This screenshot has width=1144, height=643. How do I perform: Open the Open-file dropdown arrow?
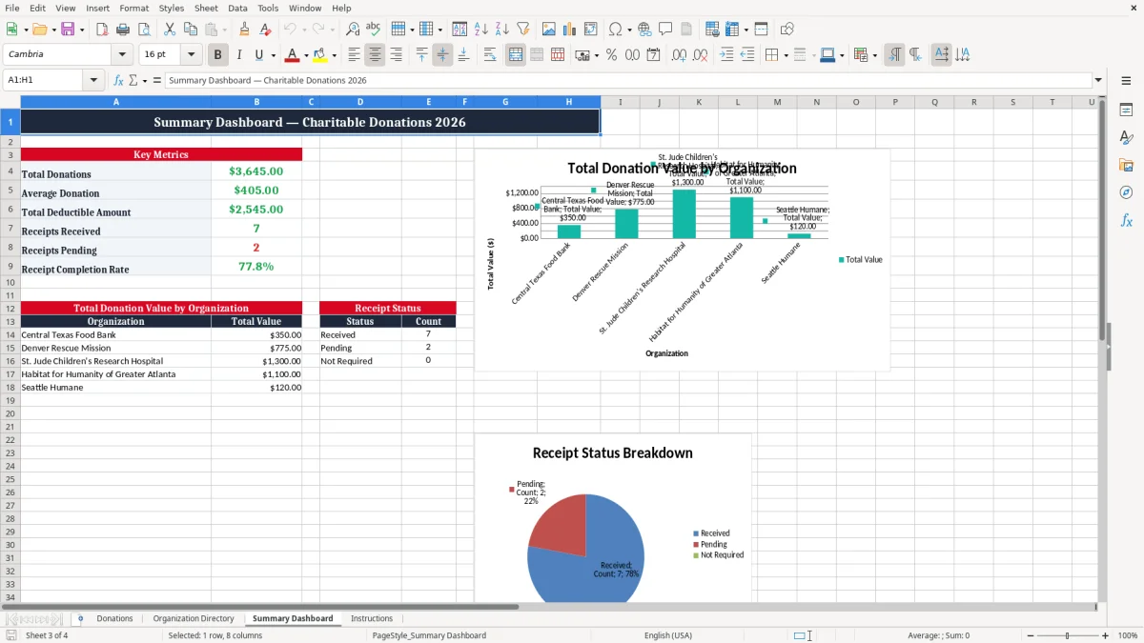[53, 30]
